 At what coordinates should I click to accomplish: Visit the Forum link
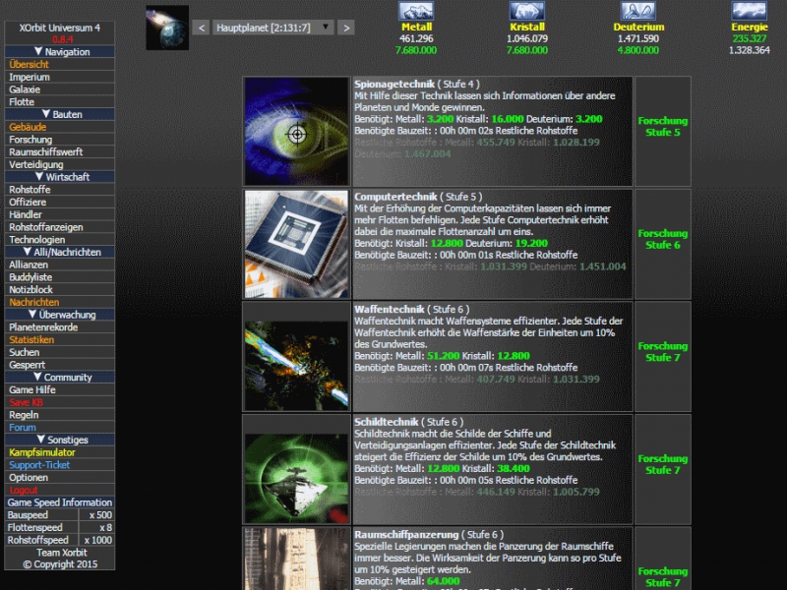coord(23,428)
